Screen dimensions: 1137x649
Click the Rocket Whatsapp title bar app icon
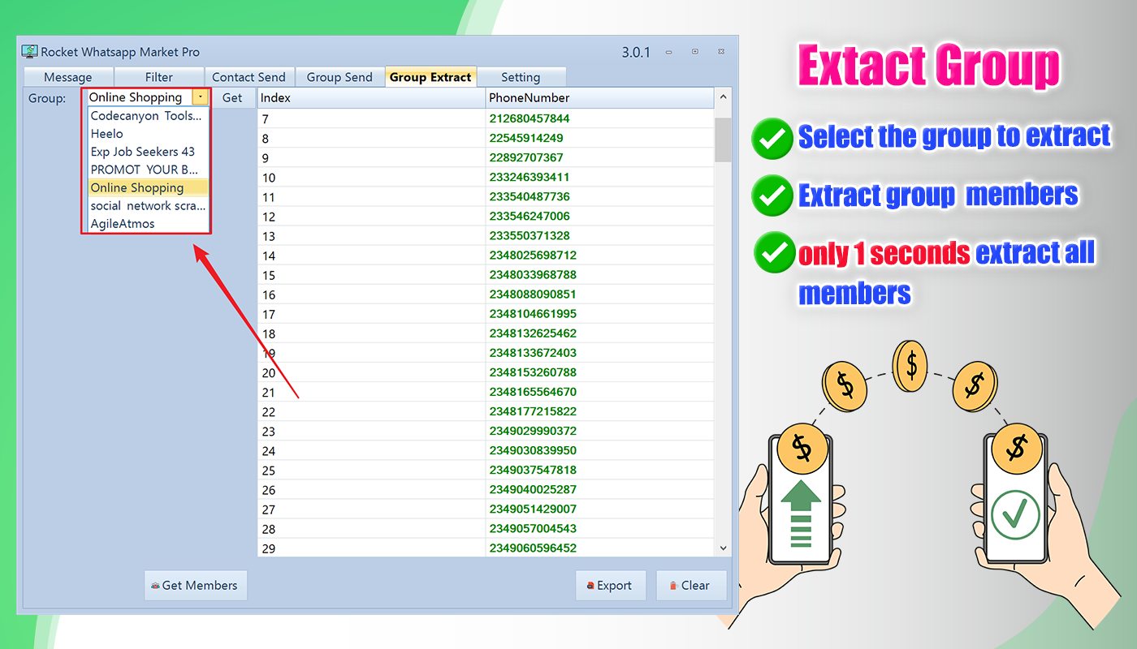click(x=29, y=51)
